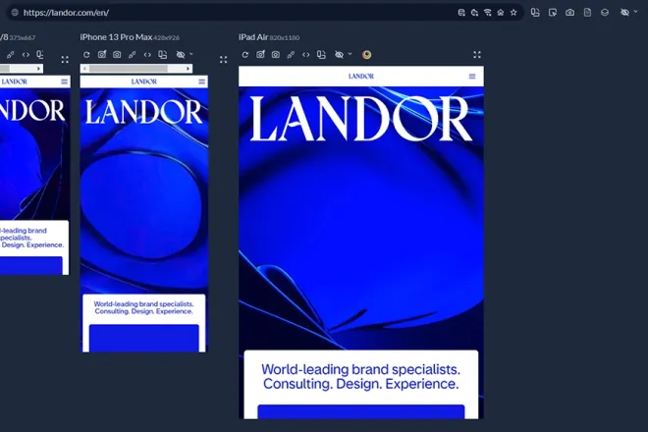648x432 pixels.
Task: Open the design mode brush for iPad Air
Action: coord(291,55)
